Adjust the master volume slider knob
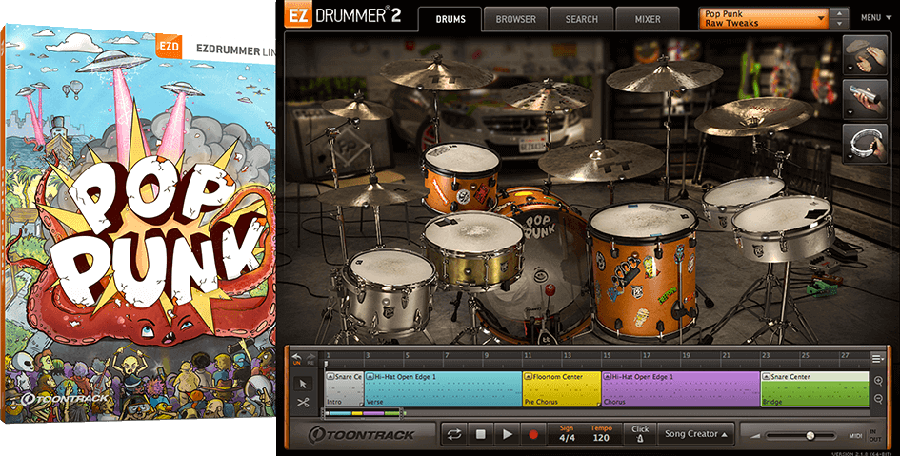The image size is (900, 456). click(x=810, y=436)
